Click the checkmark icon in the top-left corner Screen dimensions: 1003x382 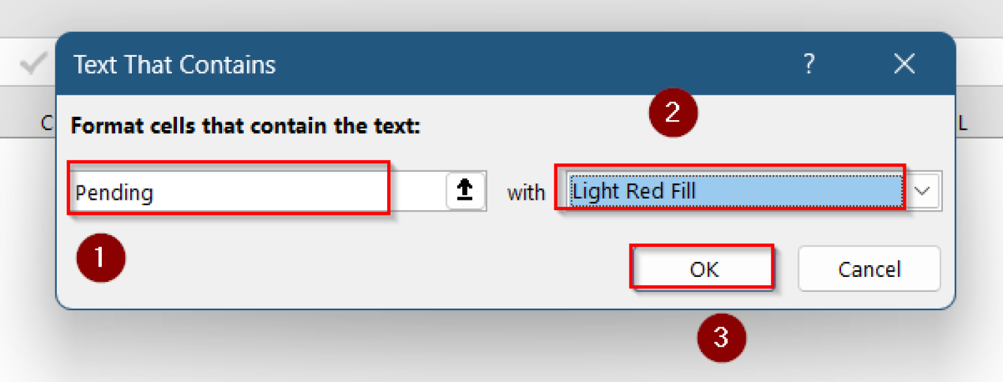pos(31,62)
